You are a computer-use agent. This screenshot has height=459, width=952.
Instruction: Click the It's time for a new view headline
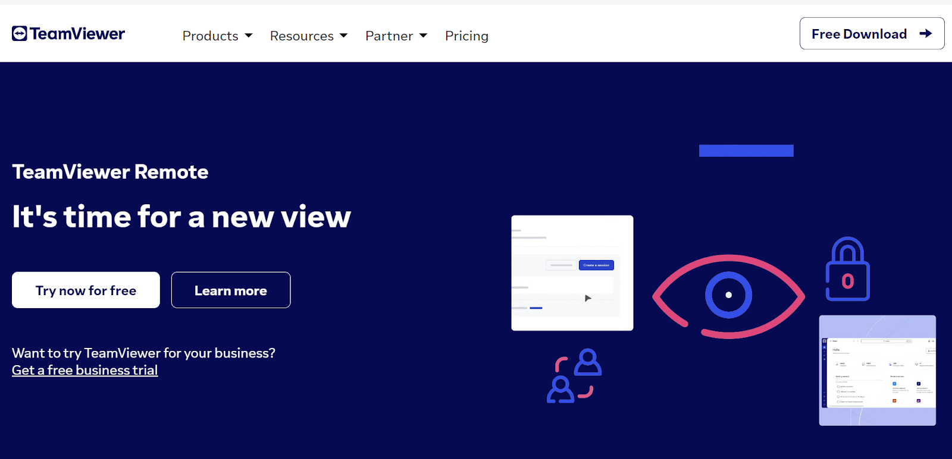pyautogui.click(x=181, y=216)
